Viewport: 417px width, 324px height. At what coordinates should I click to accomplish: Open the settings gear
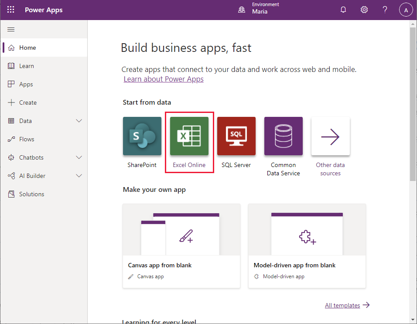pyautogui.click(x=364, y=9)
